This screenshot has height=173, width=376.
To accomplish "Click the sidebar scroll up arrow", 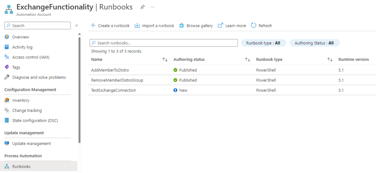I will (79, 34).
